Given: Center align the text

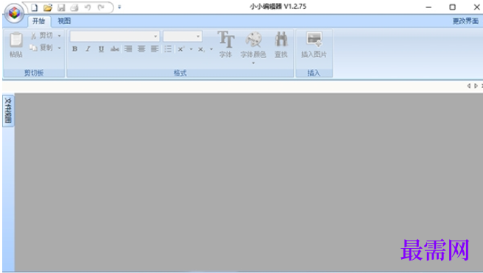Looking at the screenshot, I should click(x=141, y=49).
